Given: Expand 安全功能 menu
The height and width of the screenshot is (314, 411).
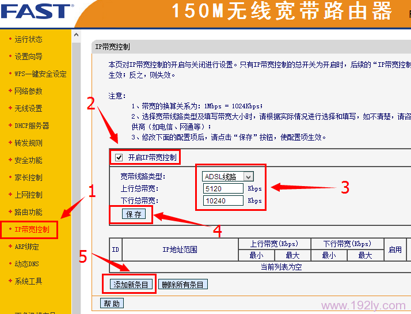Looking at the screenshot, I should (28, 160).
